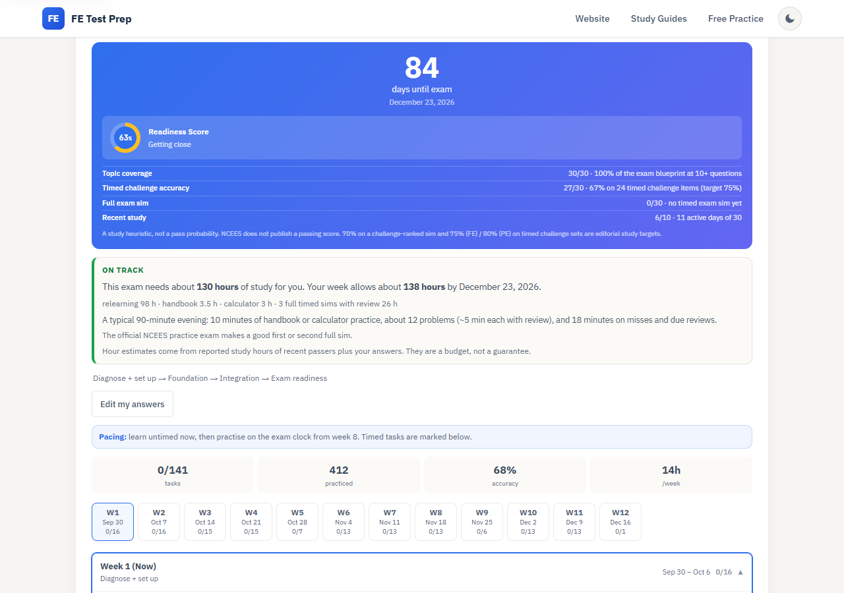Select the W7 Nov 11 week tab
This screenshot has height=593, width=844.
[x=390, y=522]
